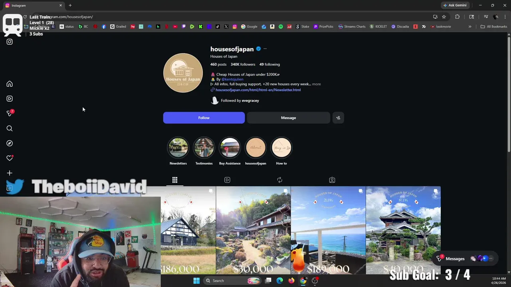Open the Amazon bookmark icon

(272, 27)
